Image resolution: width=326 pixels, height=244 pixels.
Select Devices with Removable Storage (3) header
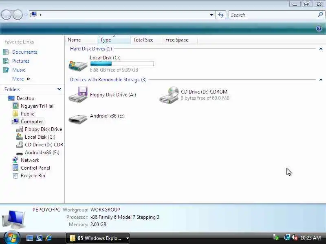tap(108, 80)
